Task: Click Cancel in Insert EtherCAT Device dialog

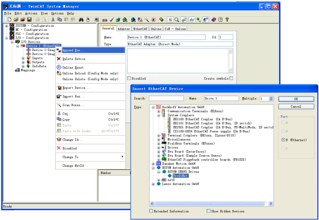Action: click(296, 107)
